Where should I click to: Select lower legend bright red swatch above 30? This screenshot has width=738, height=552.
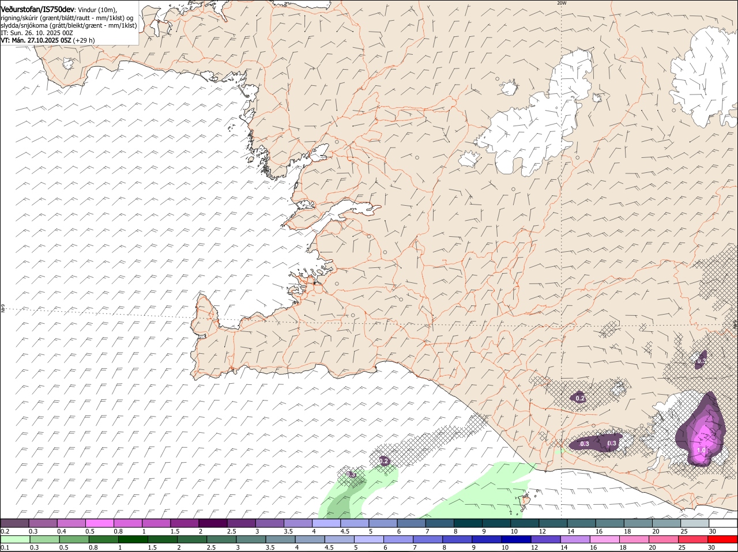[722, 539]
